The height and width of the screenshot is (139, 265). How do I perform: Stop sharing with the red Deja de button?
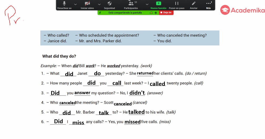click(x=166, y=13)
